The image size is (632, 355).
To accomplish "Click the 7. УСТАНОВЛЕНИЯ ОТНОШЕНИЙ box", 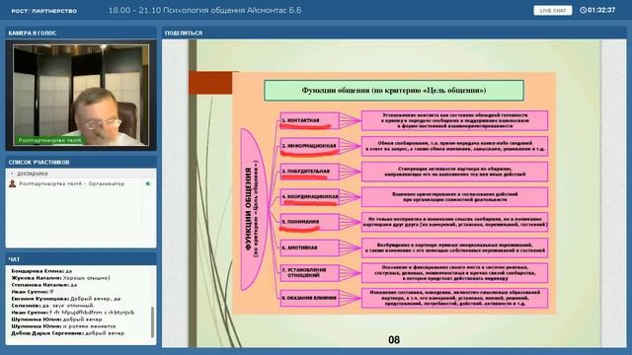I will 309,273.
